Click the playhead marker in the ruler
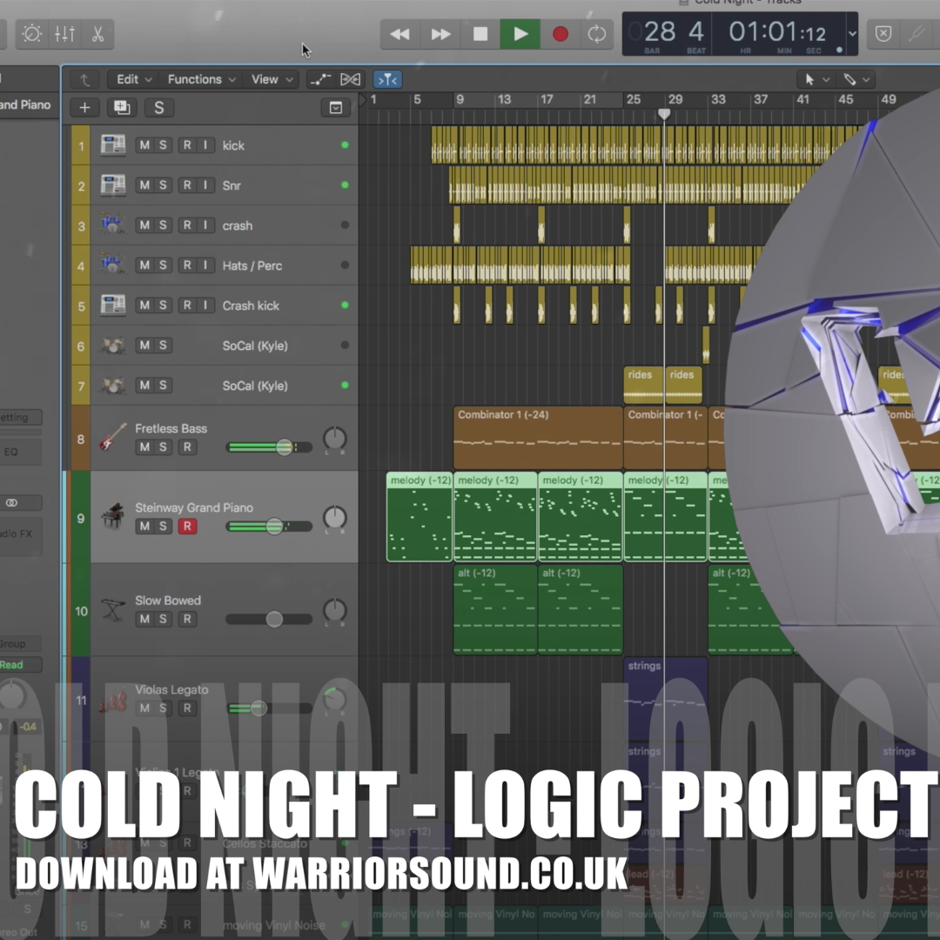Image resolution: width=940 pixels, height=940 pixels. (663, 113)
